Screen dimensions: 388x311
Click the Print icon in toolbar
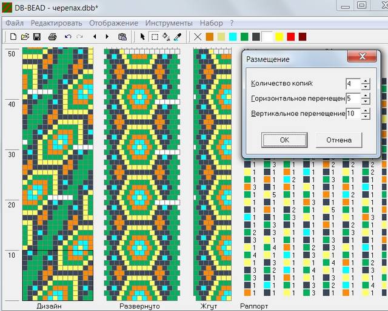pyautogui.click(x=53, y=37)
